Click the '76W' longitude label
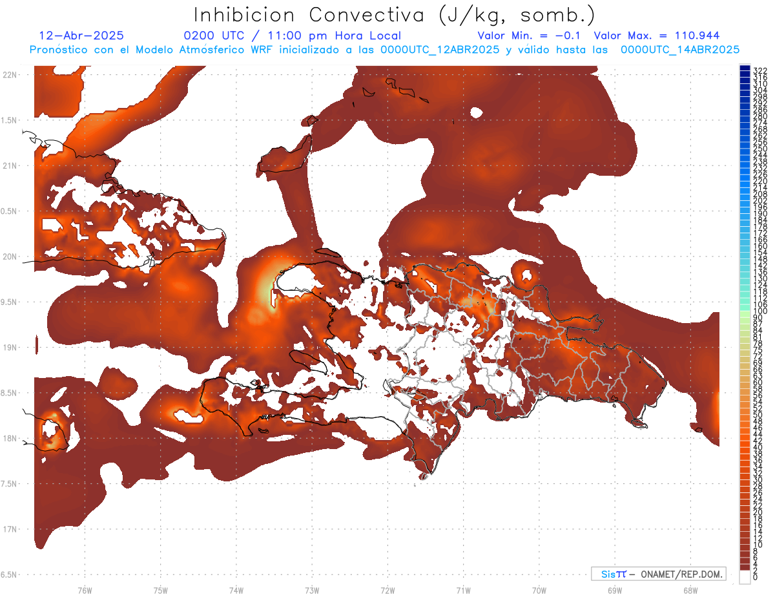The image size is (775, 599). coord(85,590)
